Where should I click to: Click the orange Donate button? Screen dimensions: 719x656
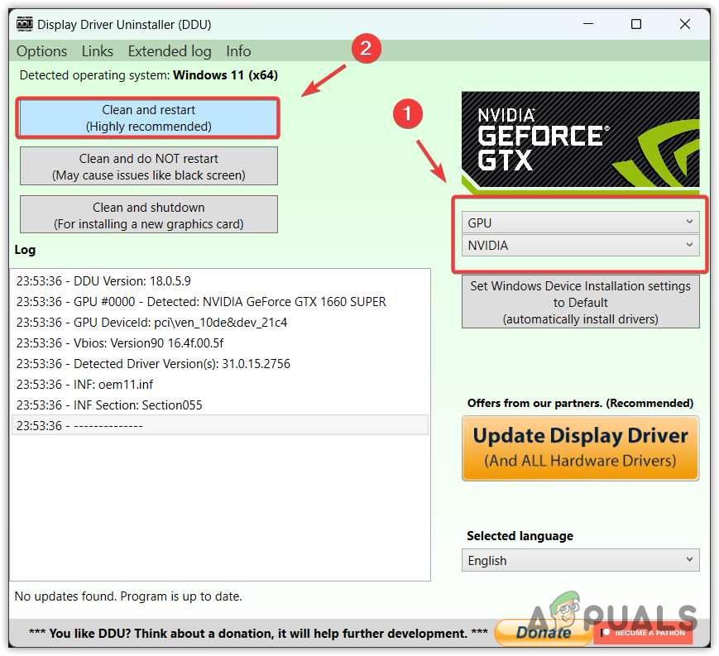pos(542,631)
